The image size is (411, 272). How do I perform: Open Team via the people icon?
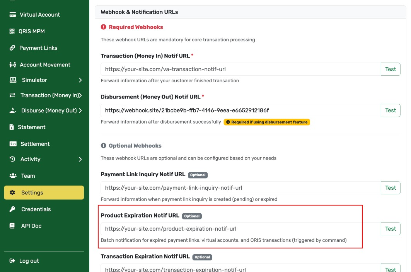(13, 175)
